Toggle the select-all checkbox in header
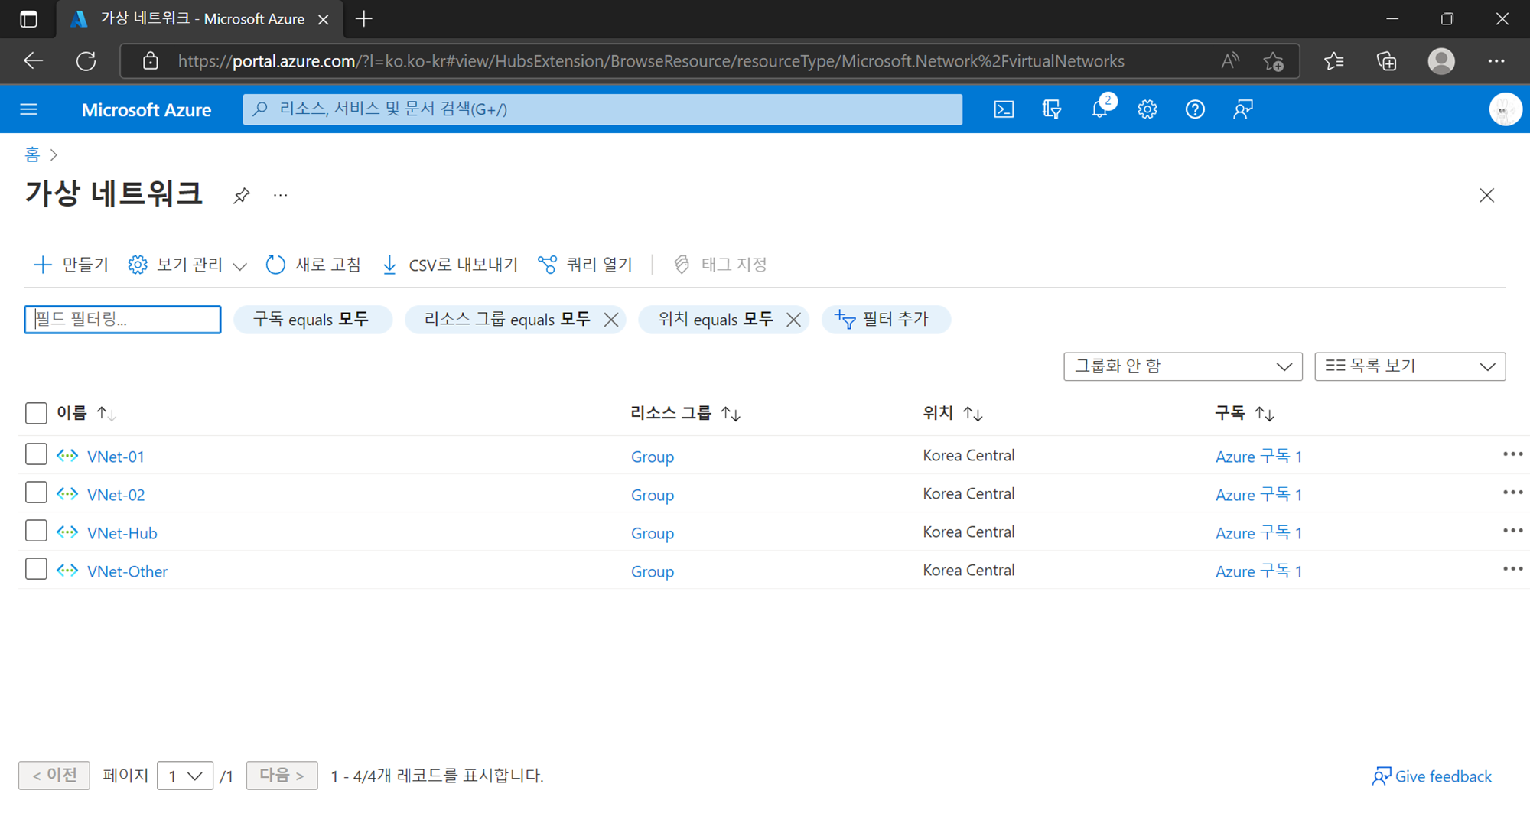The width and height of the screenshot is (1530, 813). [x=36, y=413]
